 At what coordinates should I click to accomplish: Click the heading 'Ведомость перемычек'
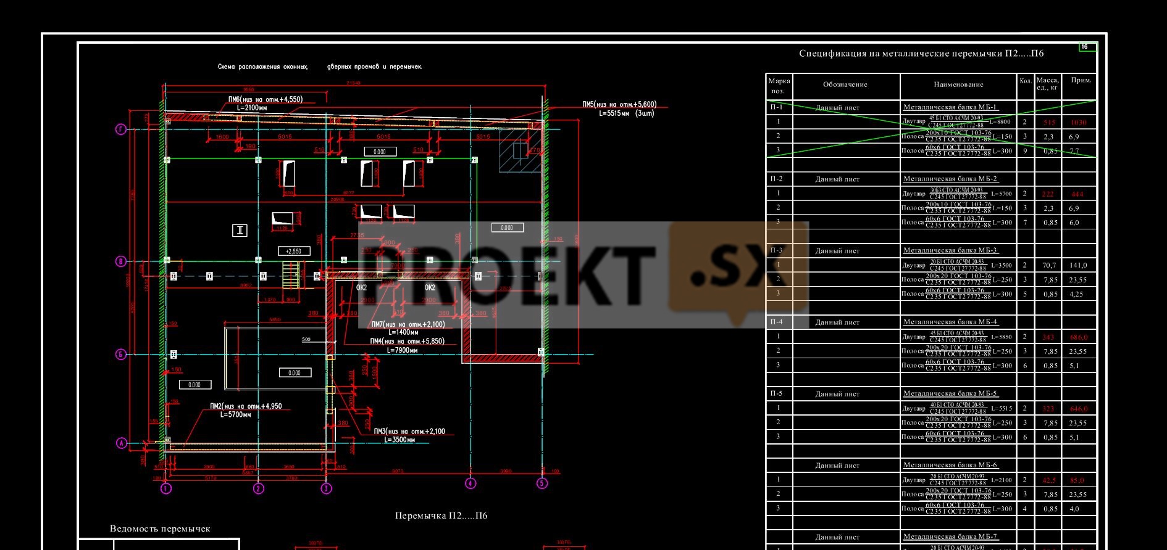click(160, 528)
